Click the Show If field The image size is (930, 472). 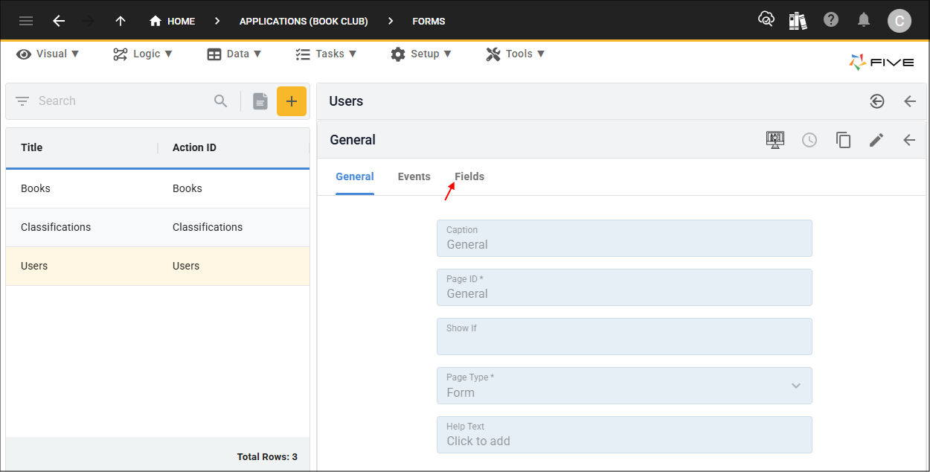click(x=624, y=337)
